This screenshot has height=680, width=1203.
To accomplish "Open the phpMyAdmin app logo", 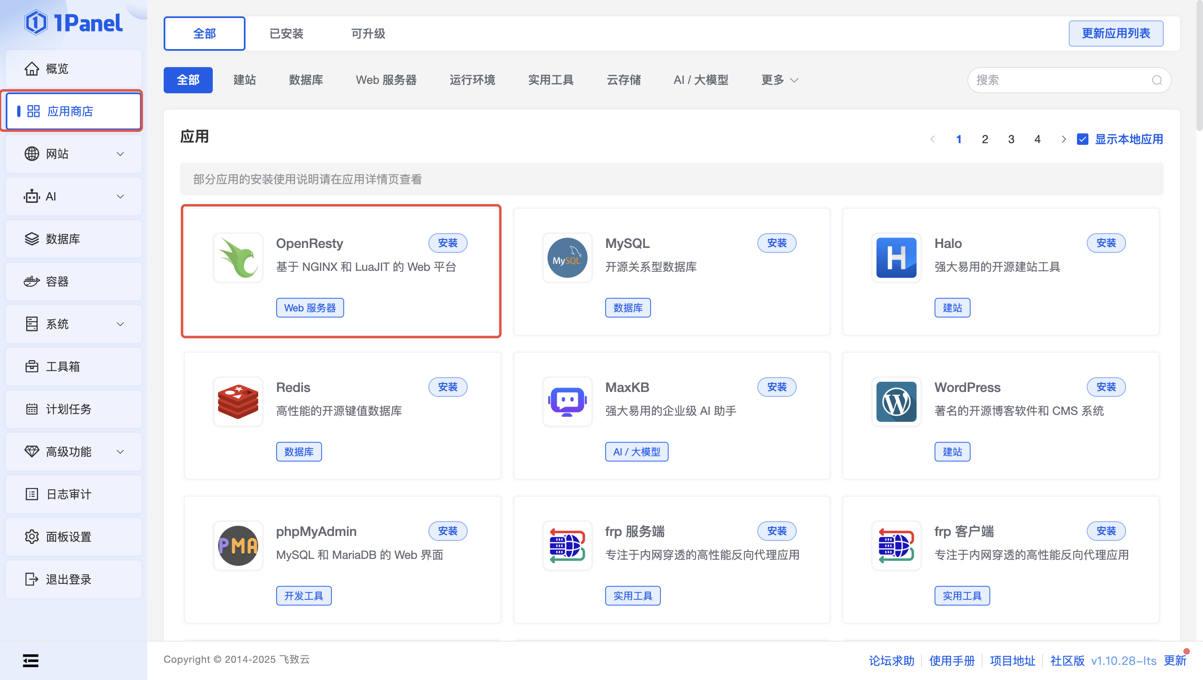I will 238,545.
